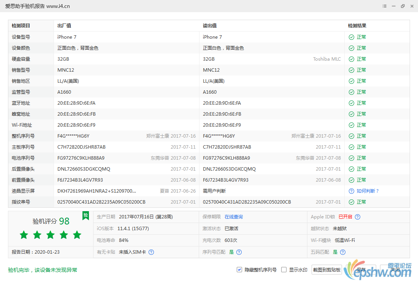The image size is (418, 284).
Task: Click the first green rating star
Action: pyautogui.click(x=24, y=235)
